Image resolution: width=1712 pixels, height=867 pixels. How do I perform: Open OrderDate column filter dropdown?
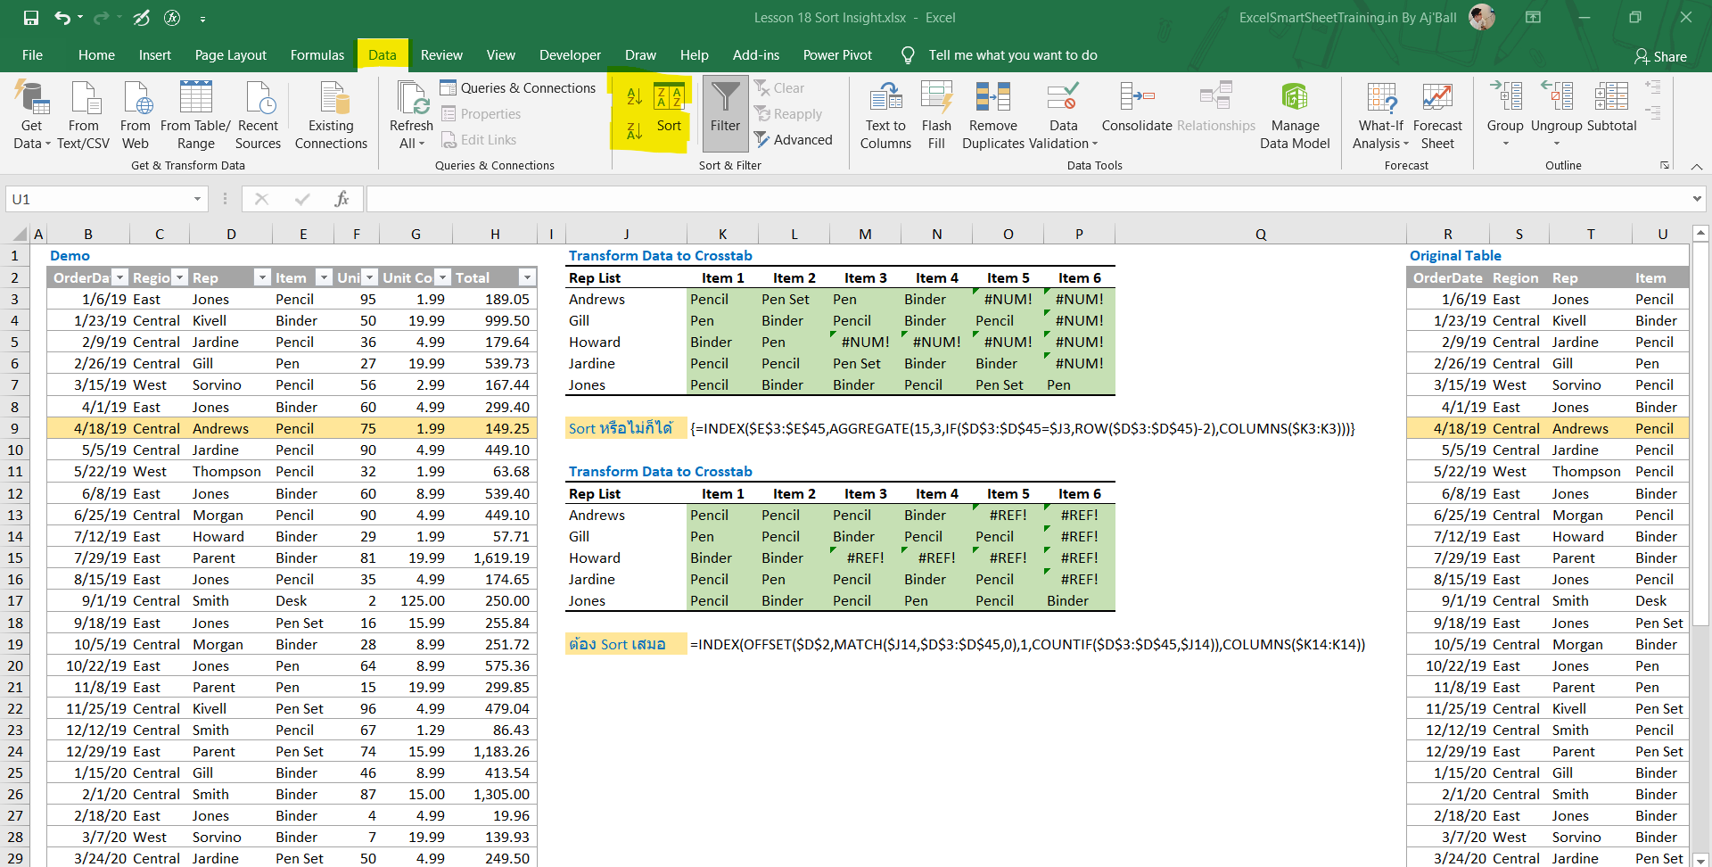coord(119,278)
